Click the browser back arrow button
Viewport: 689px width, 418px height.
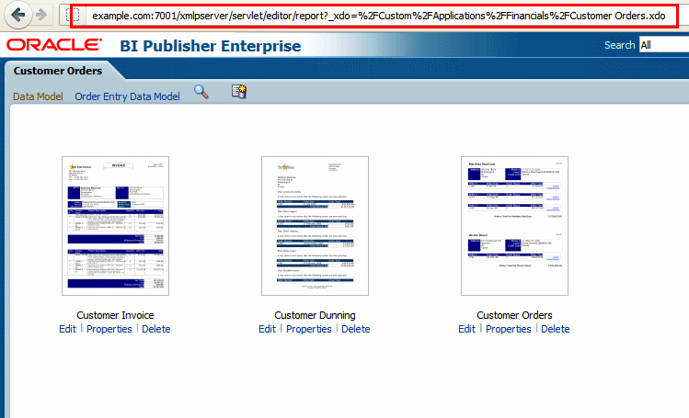coord(17,15)
